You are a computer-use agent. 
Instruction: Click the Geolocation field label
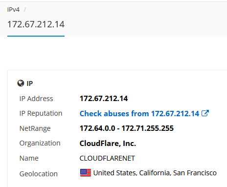(x=39, y=174)
